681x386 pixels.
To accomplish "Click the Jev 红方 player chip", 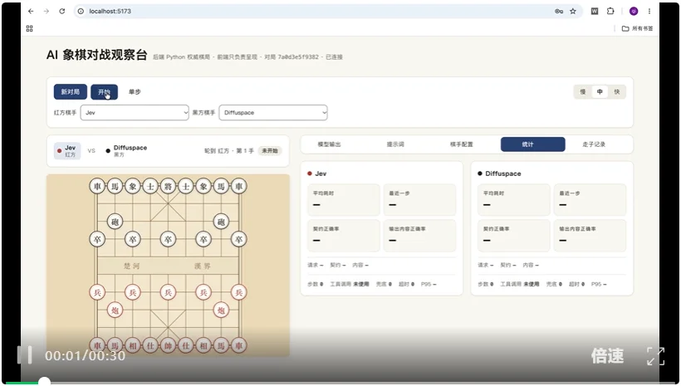I will pos(67,151).
